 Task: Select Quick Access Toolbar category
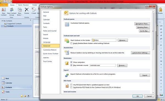[x=51, y=54]
